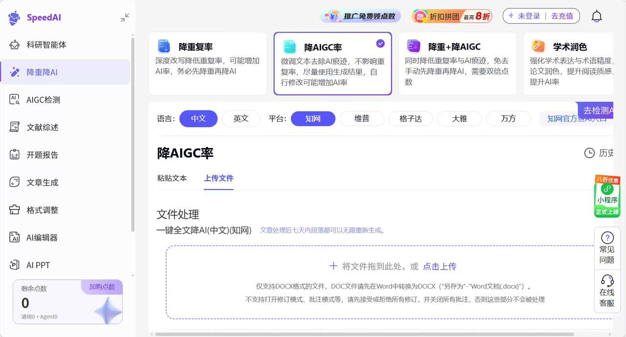Image resolution: width=626 pixels, height=337 pixels.
Task: Click the purple checkmark on 降AIGC率 card
Action: (380, 43)
